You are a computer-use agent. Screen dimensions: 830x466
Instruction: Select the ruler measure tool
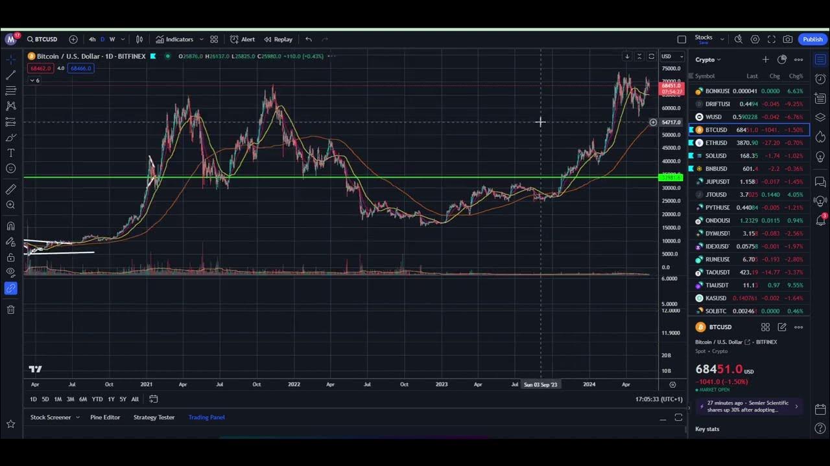tap(11, 190)
